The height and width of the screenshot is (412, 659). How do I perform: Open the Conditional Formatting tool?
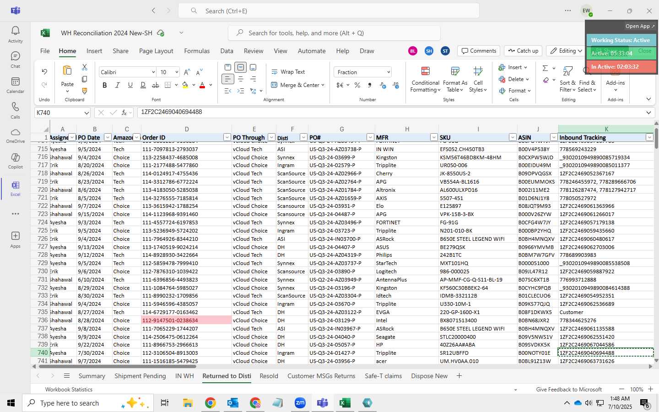pos(425,79)
